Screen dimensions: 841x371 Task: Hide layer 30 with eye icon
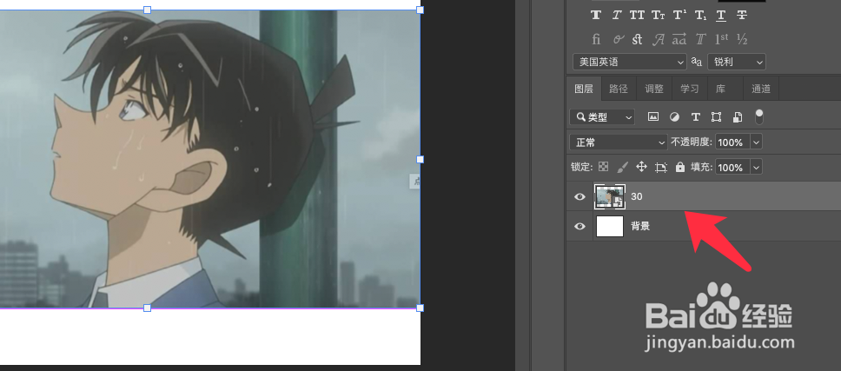pos(579,196)
